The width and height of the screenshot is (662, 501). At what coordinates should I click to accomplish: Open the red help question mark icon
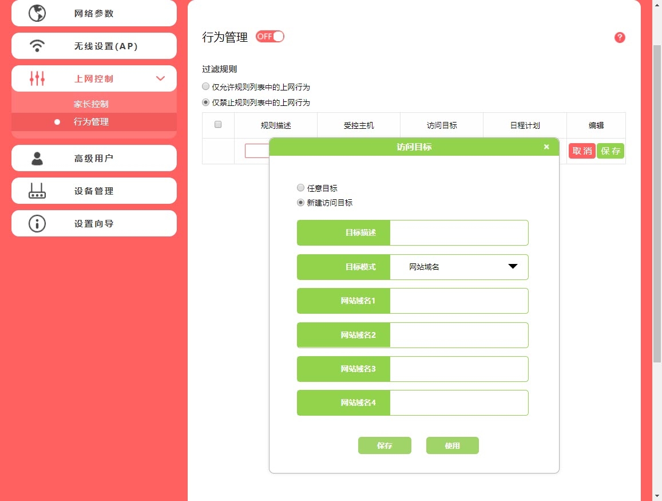[619, 37]
